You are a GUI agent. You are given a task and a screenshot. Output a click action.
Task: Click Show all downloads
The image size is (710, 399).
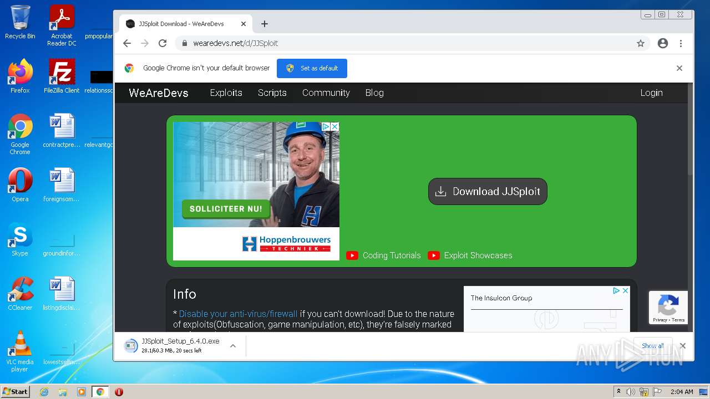point(652,346)
